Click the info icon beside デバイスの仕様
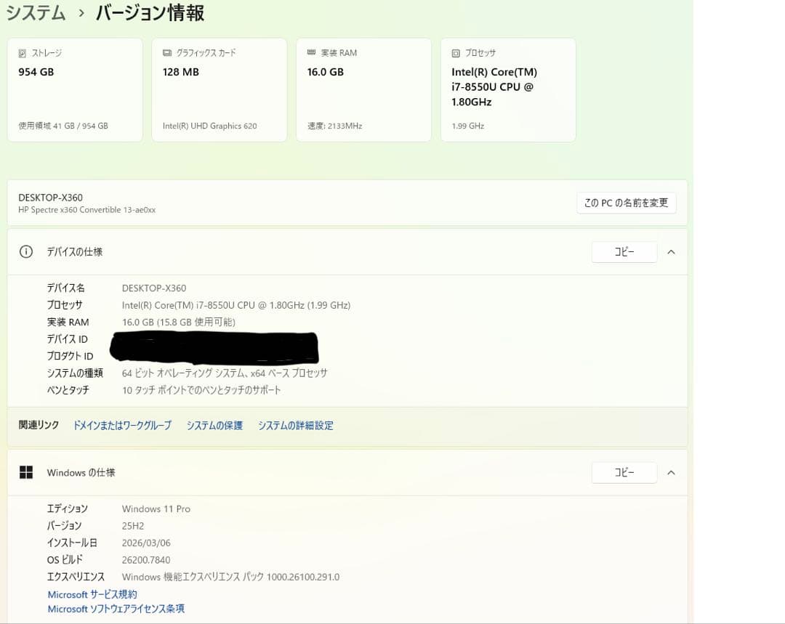This screenshot has width=785, height=624. click(x=26, y=251)
